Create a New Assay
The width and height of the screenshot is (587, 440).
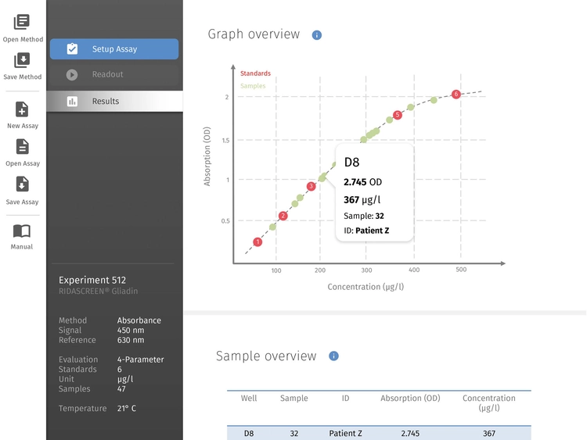tap(22, 109)
